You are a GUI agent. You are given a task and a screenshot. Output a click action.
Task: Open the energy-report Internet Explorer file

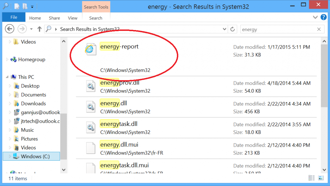[x=119, y=46]
